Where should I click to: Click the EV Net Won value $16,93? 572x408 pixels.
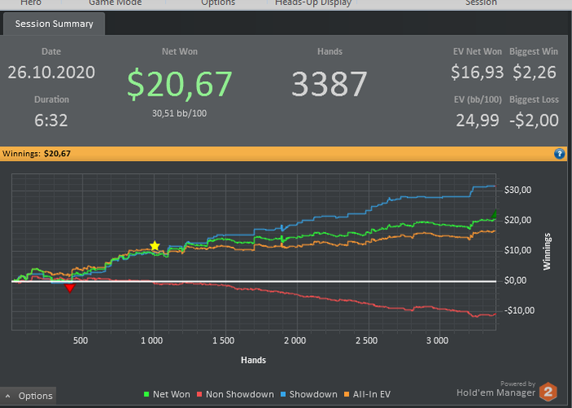coord(477,72)
